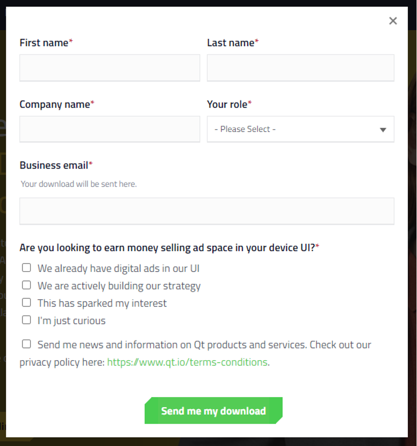Close the download form dialog

[x=393, y=21]
